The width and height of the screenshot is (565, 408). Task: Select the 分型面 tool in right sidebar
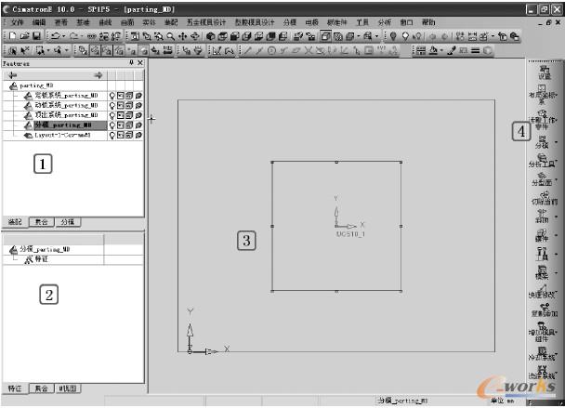click(543, 180)
